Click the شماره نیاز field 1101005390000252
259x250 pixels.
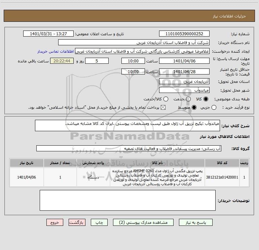(x=184, y=34)
